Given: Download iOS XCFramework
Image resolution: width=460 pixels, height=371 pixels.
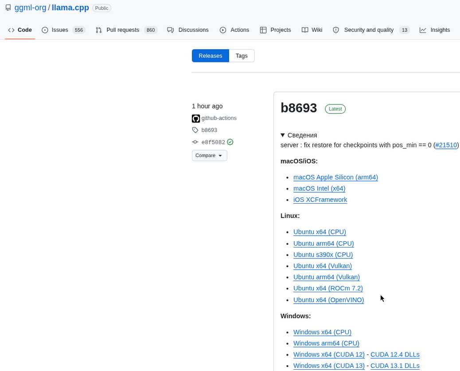Looking at the screenshot, I should [x=320, y=200].
